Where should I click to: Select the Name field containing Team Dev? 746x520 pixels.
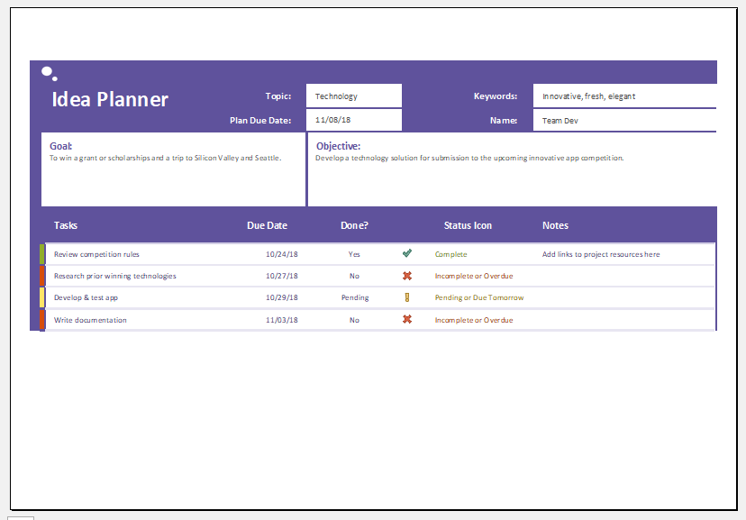pyautogui.click(x=624, y=121)
